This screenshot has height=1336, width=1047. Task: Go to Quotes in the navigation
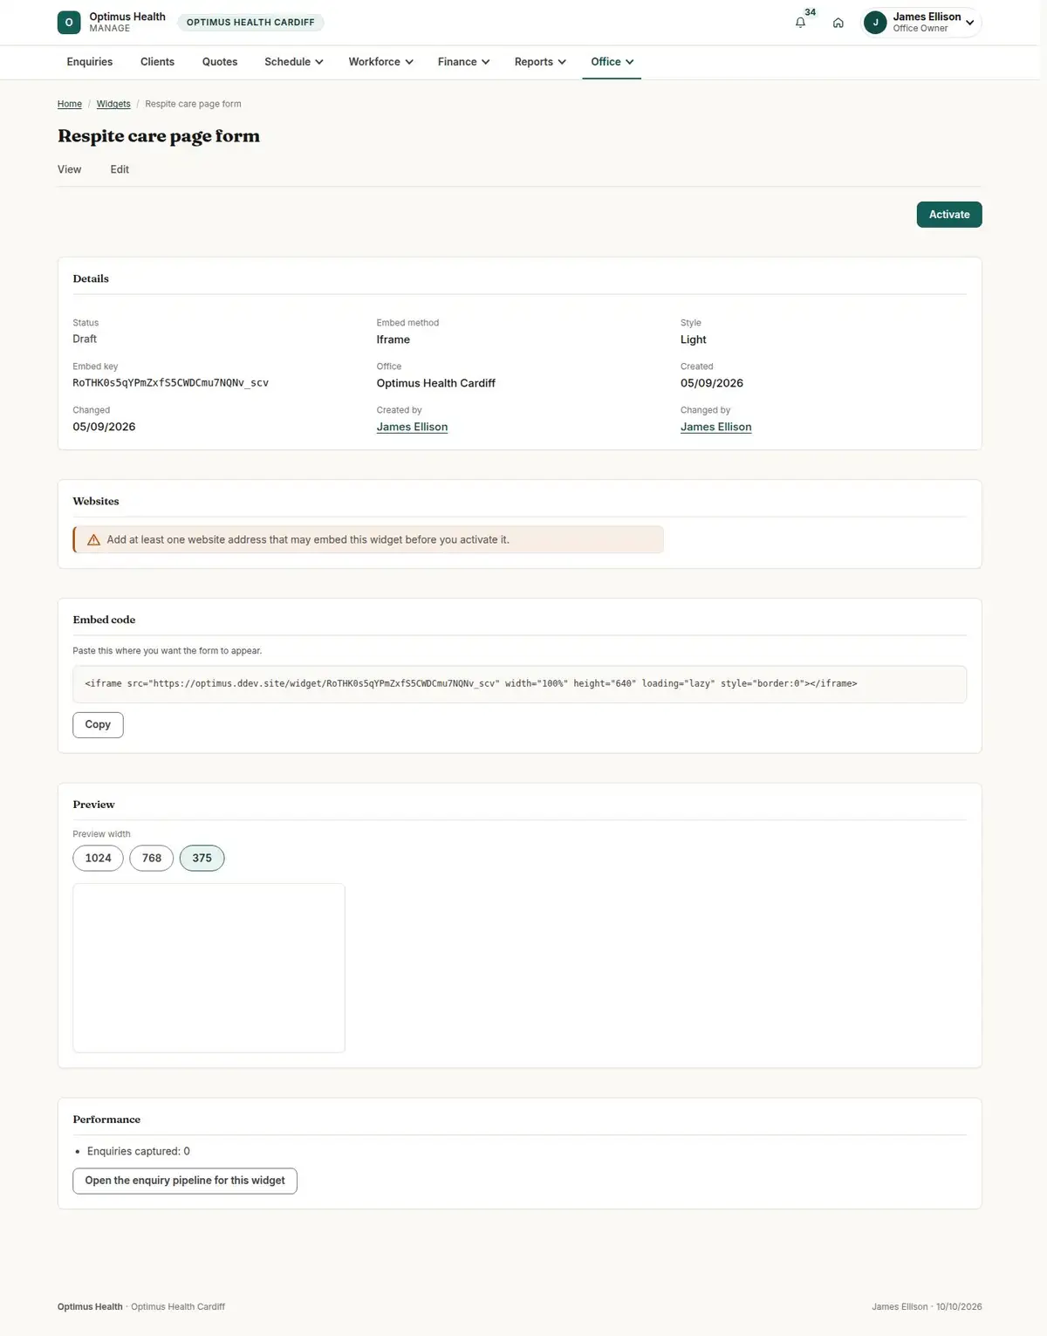point(220,62)
